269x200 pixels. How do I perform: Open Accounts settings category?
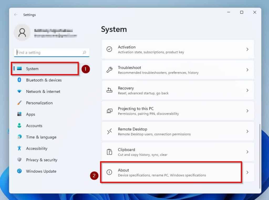coord(34,126)
